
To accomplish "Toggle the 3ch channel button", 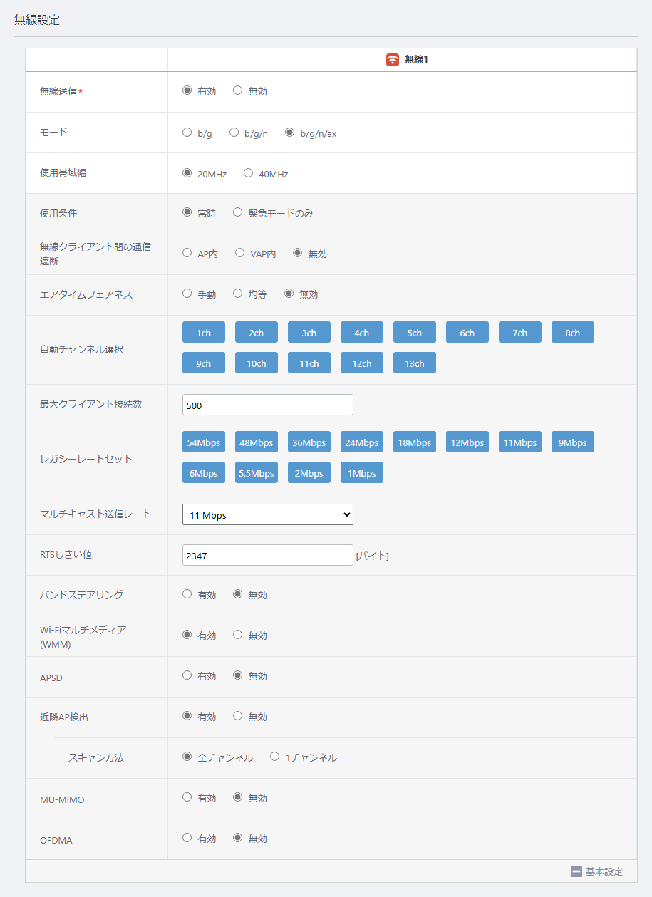I will pos(309,333).
